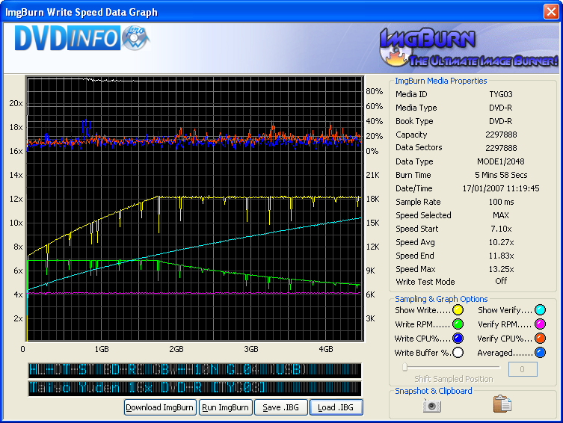
Task: Click the Sample Rate value 100 ms
Action: 501,202
